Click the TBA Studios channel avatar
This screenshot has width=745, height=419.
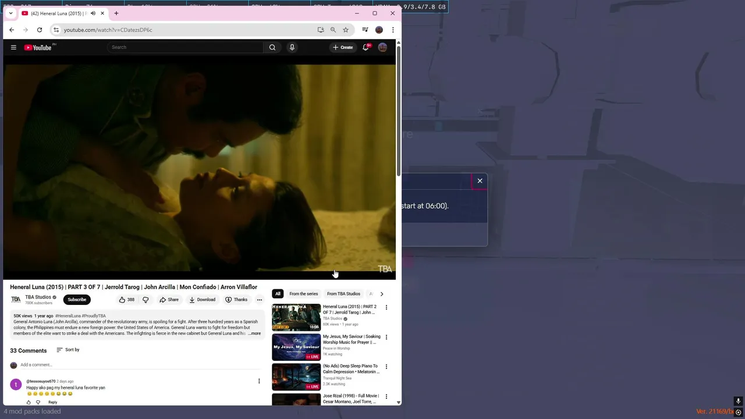[x=16, y=300]
